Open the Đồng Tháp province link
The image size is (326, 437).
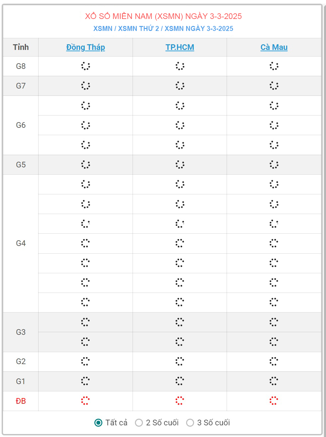[x=85, y=47]
